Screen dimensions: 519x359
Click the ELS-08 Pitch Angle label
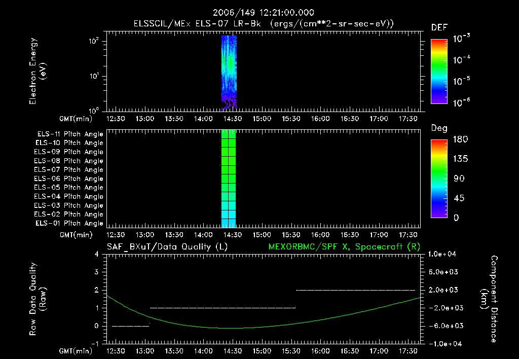[69, 161]
